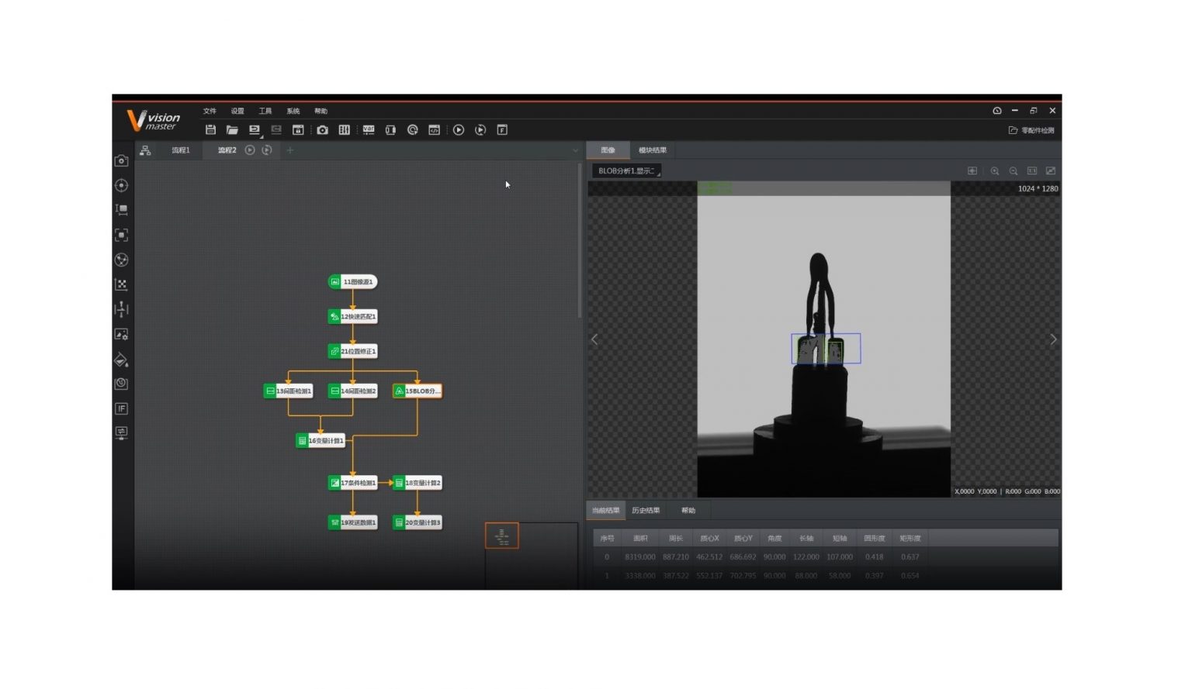This screenshot has width=1192, height=689.
Task: Start continuous run mode
Action: coord(480,129)
